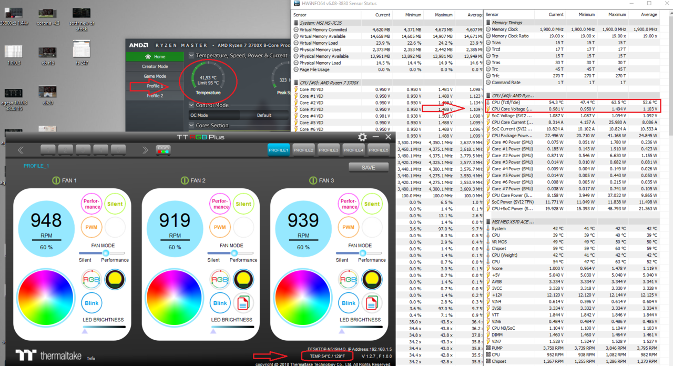Viewport: 673px width, 366px height.
Task: Click the SAVE button in TT RGB Plus
Action: [369, 167]
